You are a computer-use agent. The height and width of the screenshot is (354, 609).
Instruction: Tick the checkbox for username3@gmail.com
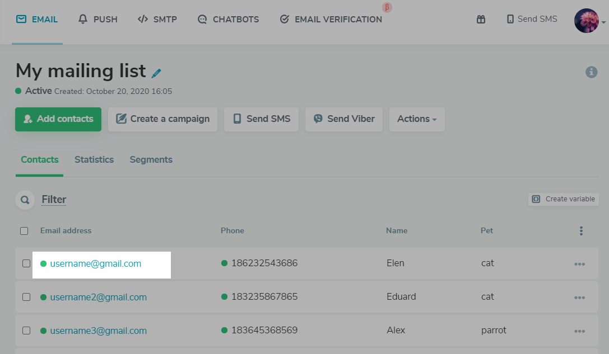[26, 331]
